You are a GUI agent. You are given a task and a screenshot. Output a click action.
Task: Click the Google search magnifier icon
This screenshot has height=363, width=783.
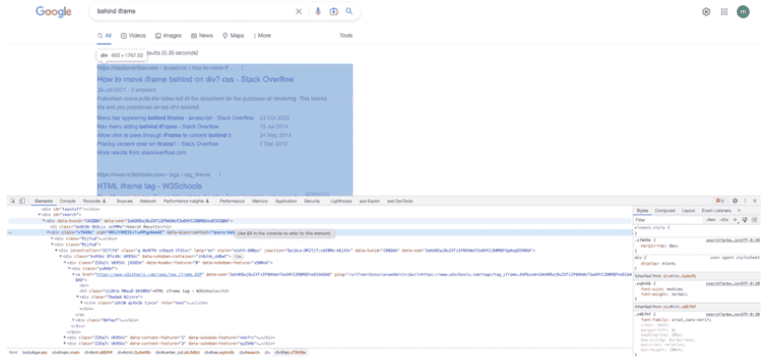pos(349,11)
